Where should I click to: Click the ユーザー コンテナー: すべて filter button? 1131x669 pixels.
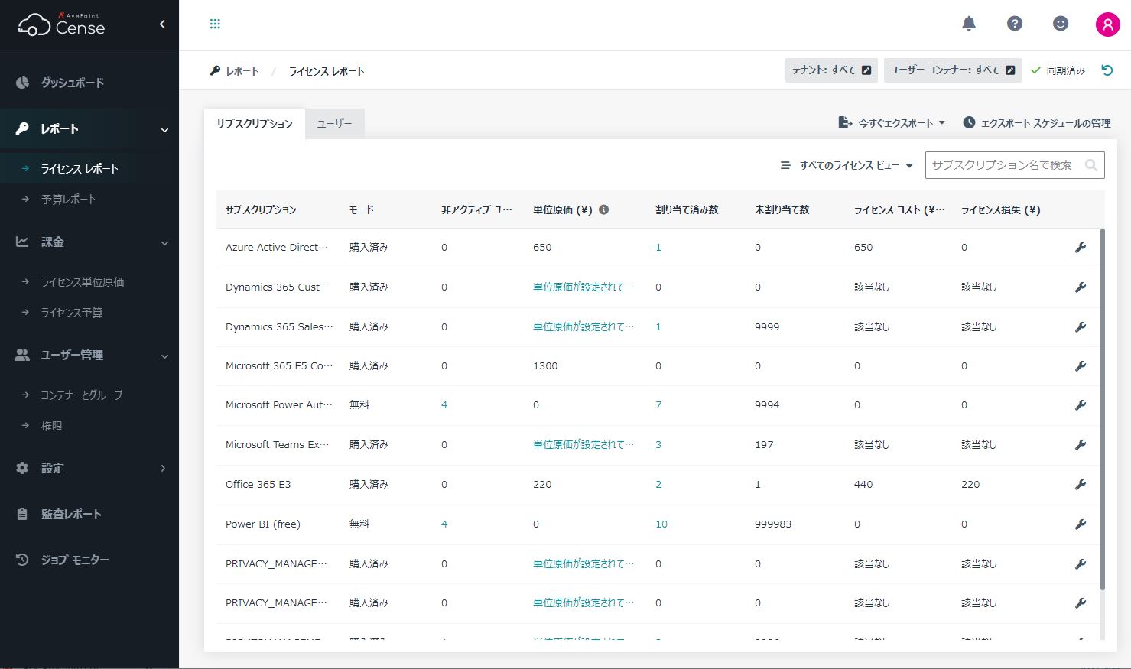point(953,70)
